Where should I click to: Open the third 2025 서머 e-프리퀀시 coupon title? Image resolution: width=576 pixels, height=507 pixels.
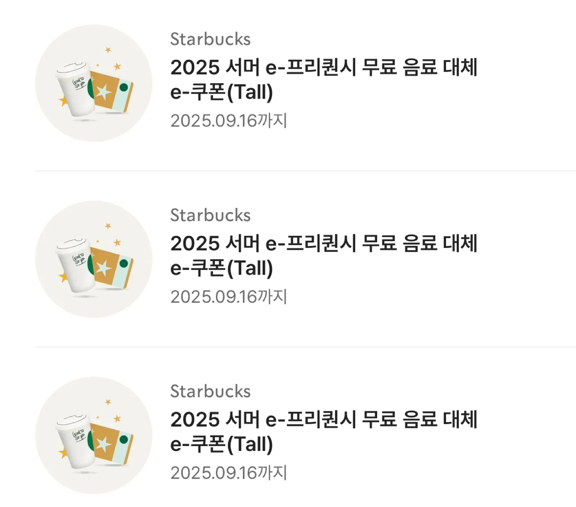coord(324,432)
